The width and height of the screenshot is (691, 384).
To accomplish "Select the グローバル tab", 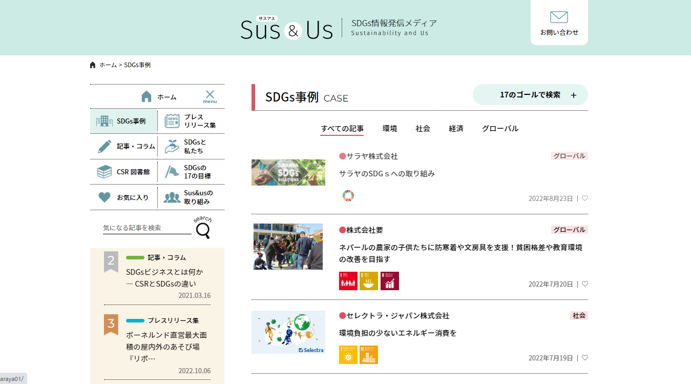I will tap(500, 129).
